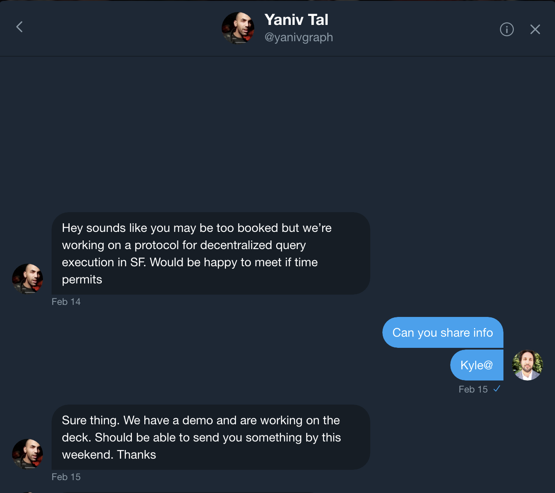Click the @yanivgraph handle
Screen dimensions: 555x493
coord(299,37)
